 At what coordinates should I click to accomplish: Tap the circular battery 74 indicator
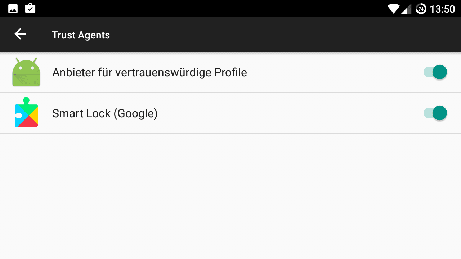pos(421,9)
